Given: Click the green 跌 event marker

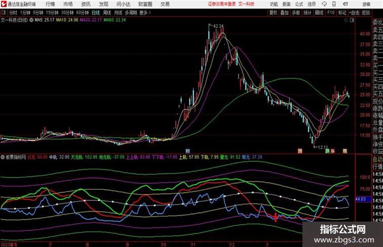Looking at the screenshot, I should [x=327, y=151].
